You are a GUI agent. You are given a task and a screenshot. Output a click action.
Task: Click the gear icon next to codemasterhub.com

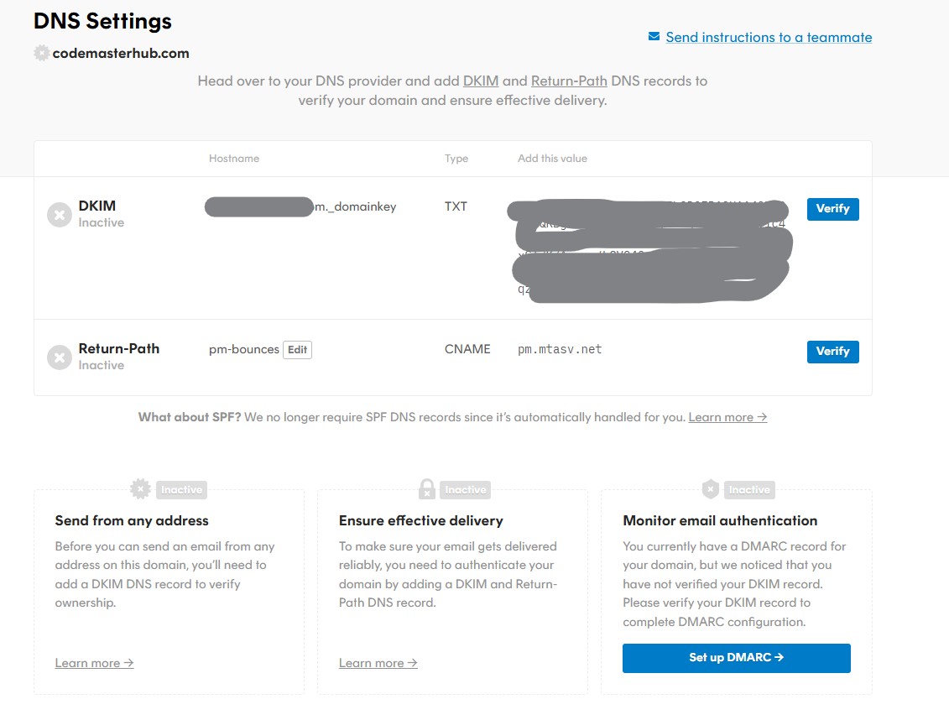click(41, 53)
